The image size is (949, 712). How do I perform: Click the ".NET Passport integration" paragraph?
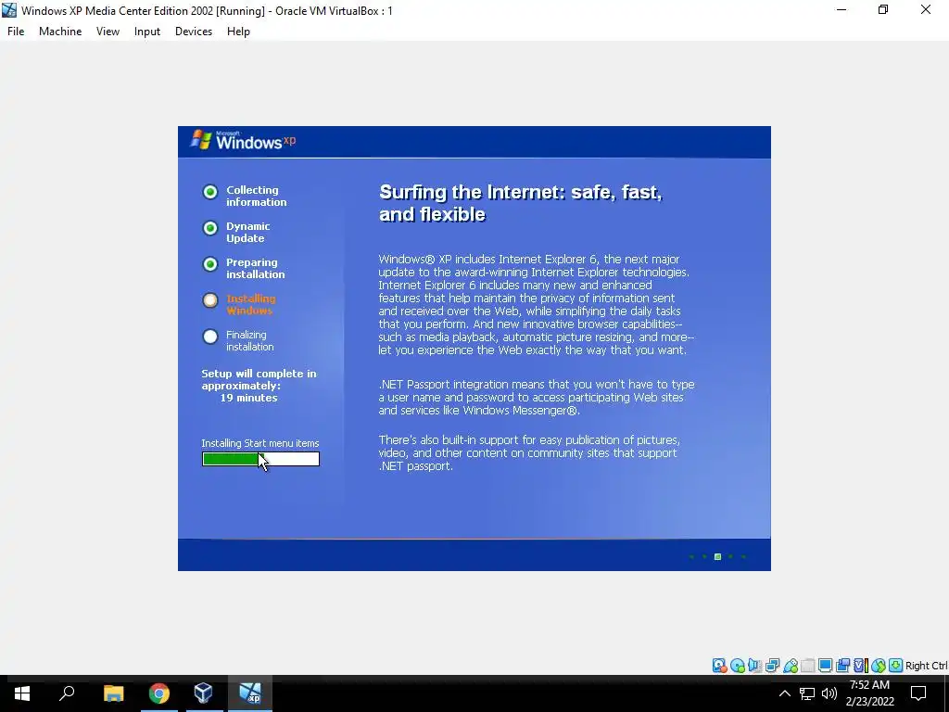[537, 397]
